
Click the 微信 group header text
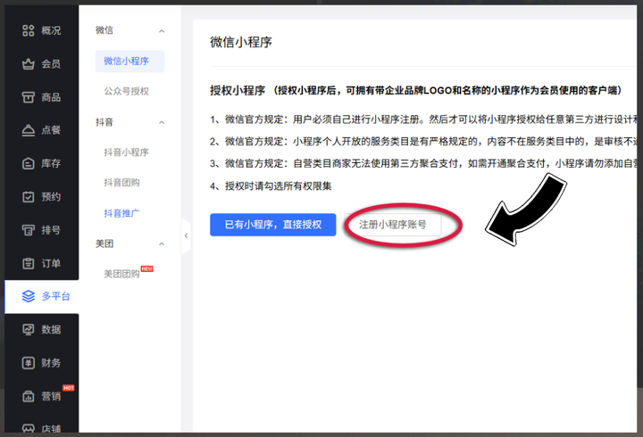(x=104, y=30)
